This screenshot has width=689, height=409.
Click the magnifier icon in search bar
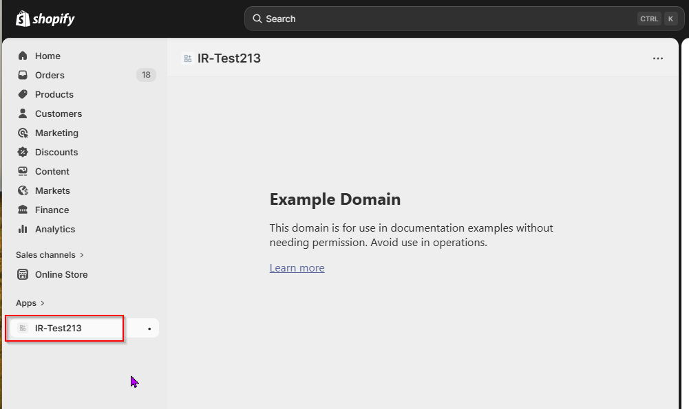coord(257,19)
